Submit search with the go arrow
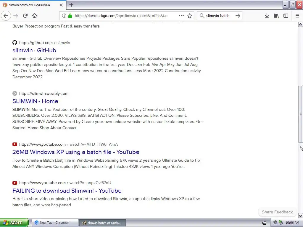The height and width of the screenshot is (227, 303). (x=238, y=16)
